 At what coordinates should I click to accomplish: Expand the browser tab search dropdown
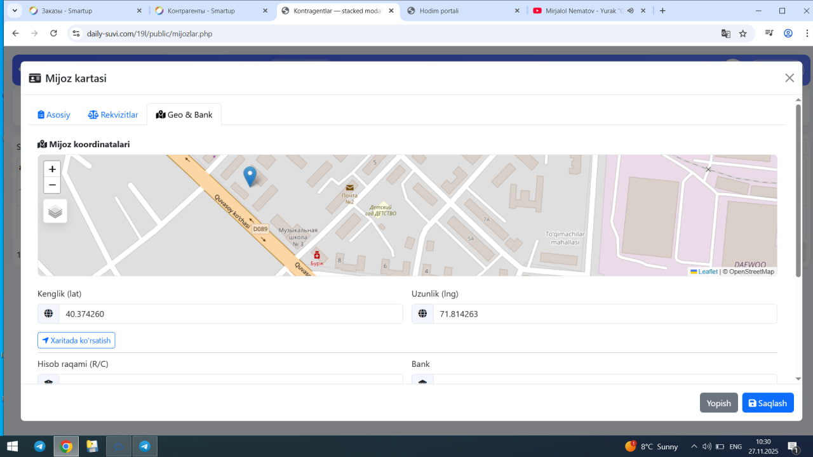[x=15, y=11]
